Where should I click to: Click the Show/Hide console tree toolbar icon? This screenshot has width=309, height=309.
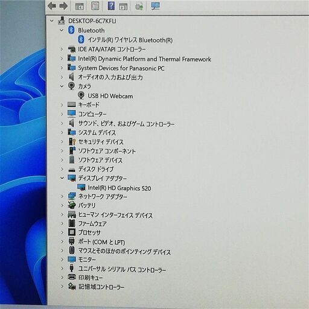click(80, 6)
